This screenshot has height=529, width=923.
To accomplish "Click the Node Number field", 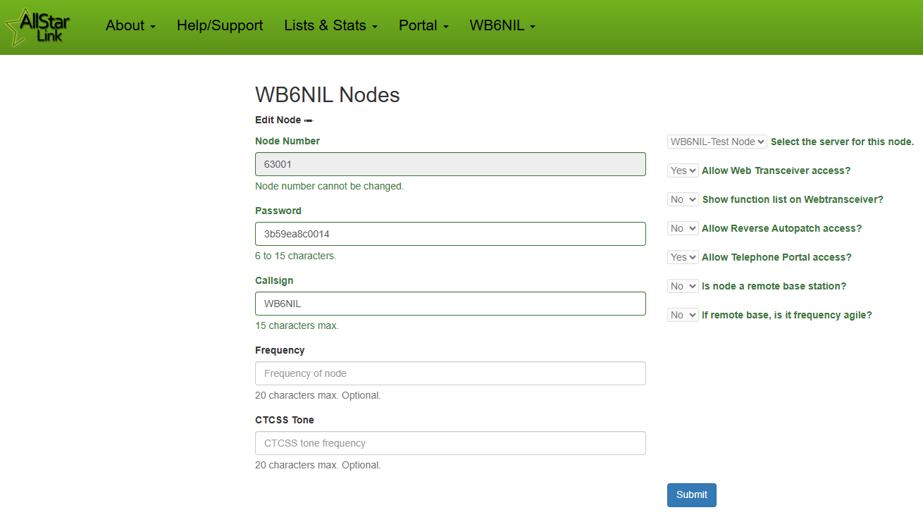I will 450,164.
